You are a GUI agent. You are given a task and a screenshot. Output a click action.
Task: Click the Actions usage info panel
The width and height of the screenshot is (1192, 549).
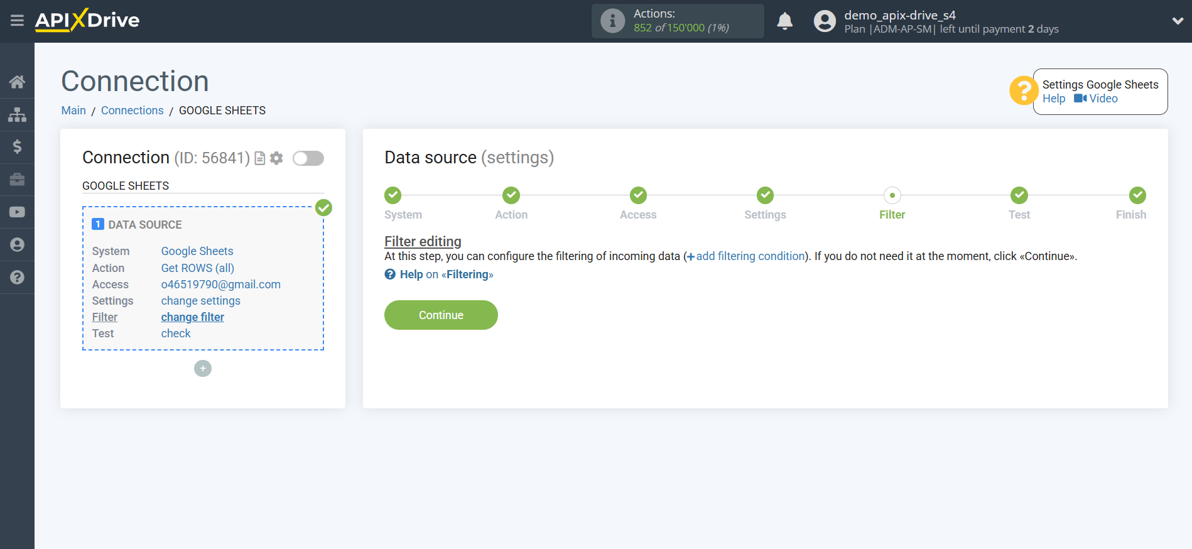coord(677,21)
